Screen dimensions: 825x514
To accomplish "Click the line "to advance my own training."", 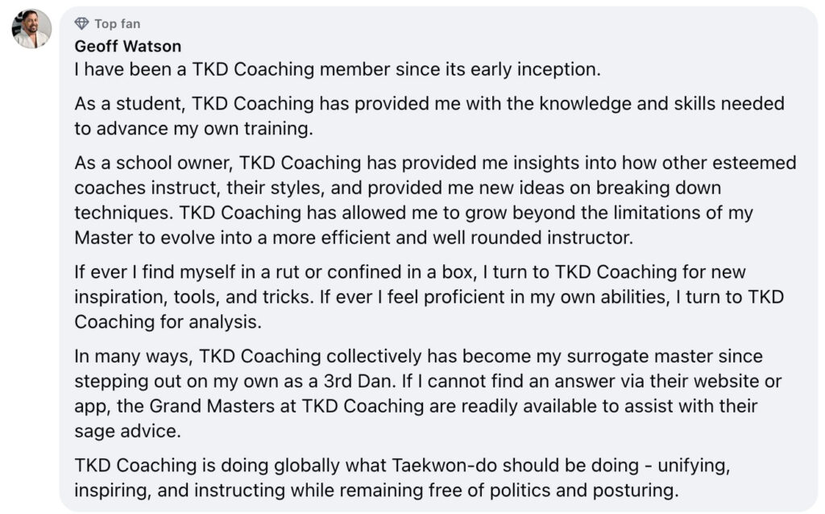I will point(193,129).
